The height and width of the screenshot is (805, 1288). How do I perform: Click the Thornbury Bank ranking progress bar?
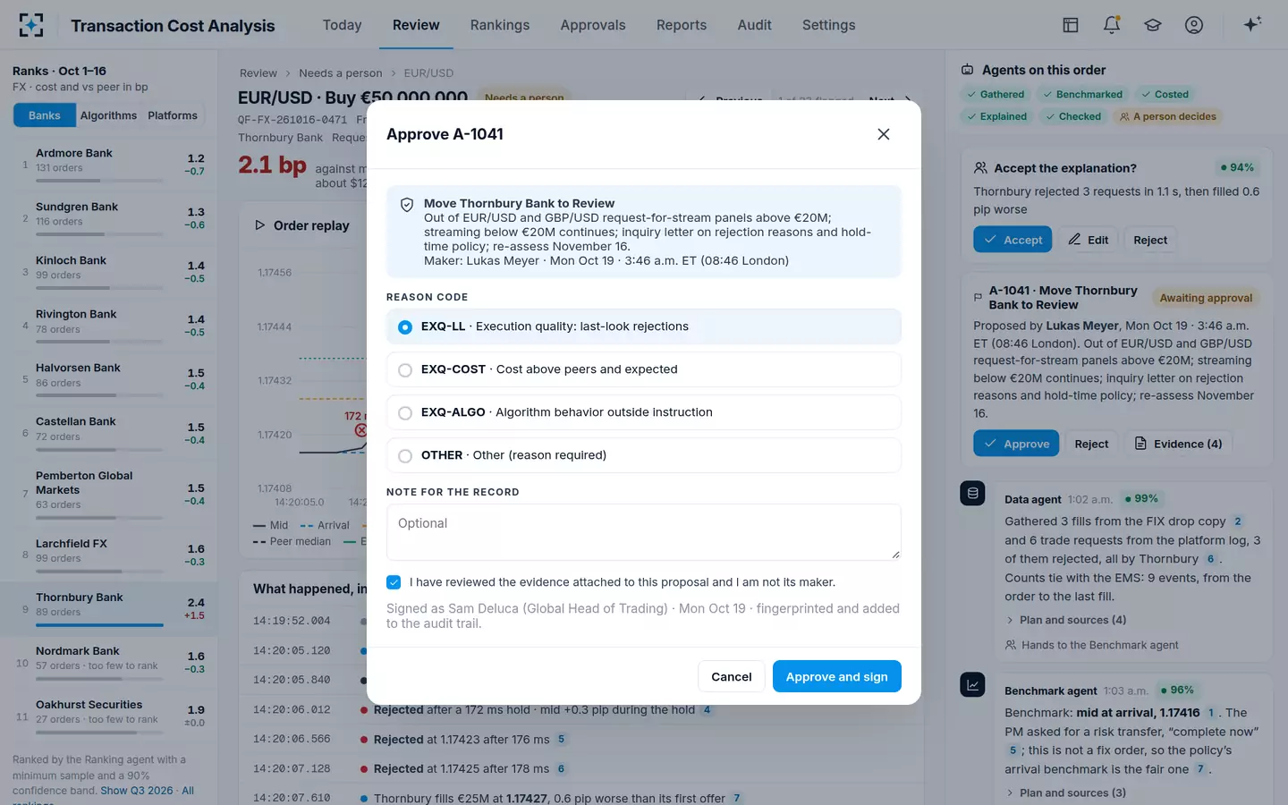click(x=99, y=625)
